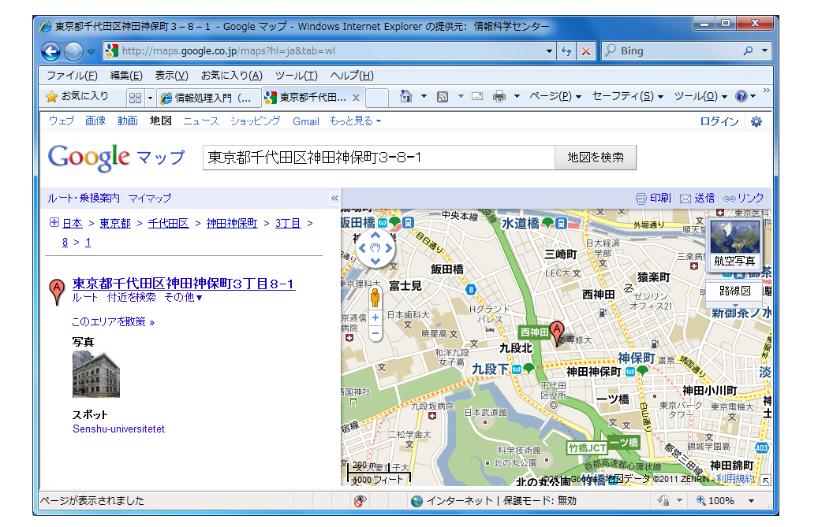Image resolution: width=818 pixels, height=527 pixels.
Task: Open the 編集(E) menu
Action: pyautogui.click(x=126, y=76)
